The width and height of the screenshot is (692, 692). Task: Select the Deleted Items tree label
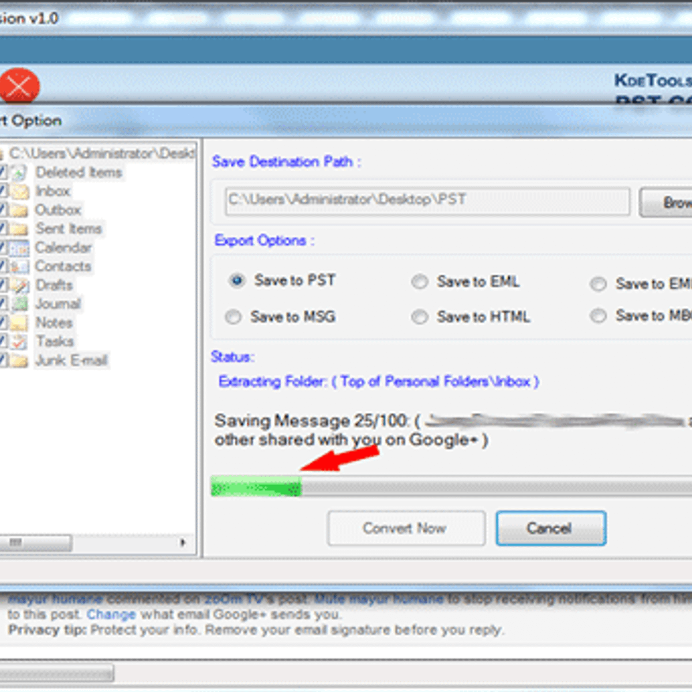coord(79,172)
